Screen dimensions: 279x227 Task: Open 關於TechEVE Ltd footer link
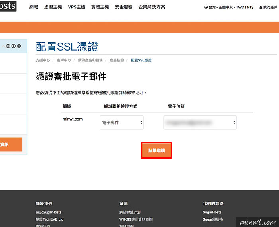pos(49,219)
